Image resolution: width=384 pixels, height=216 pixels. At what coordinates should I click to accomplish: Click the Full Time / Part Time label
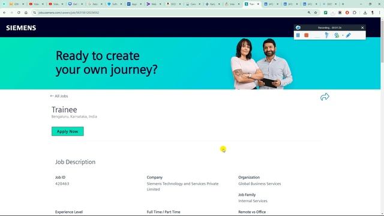[x=163, y=212]
